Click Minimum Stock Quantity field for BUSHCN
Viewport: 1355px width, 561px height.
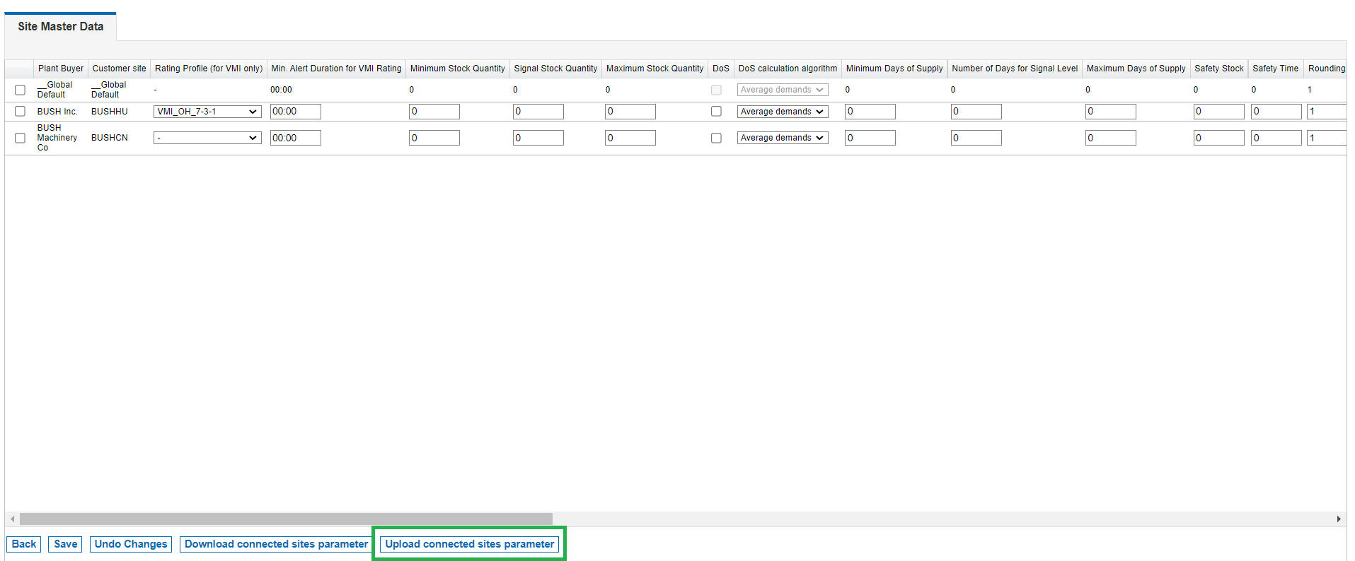pyautogui.click(x=434, y=138)
